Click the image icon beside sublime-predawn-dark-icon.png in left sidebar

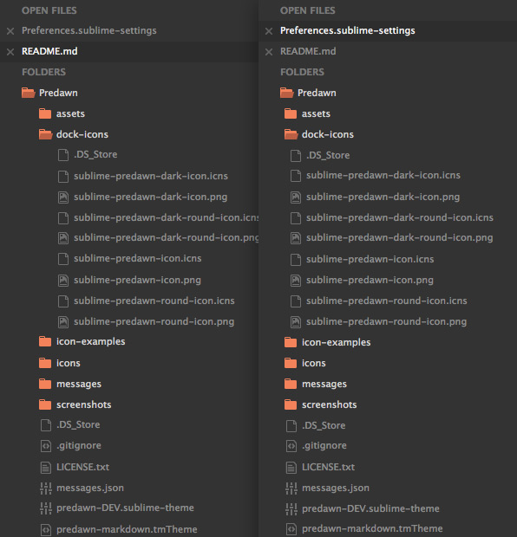click(x=62, y=197)
